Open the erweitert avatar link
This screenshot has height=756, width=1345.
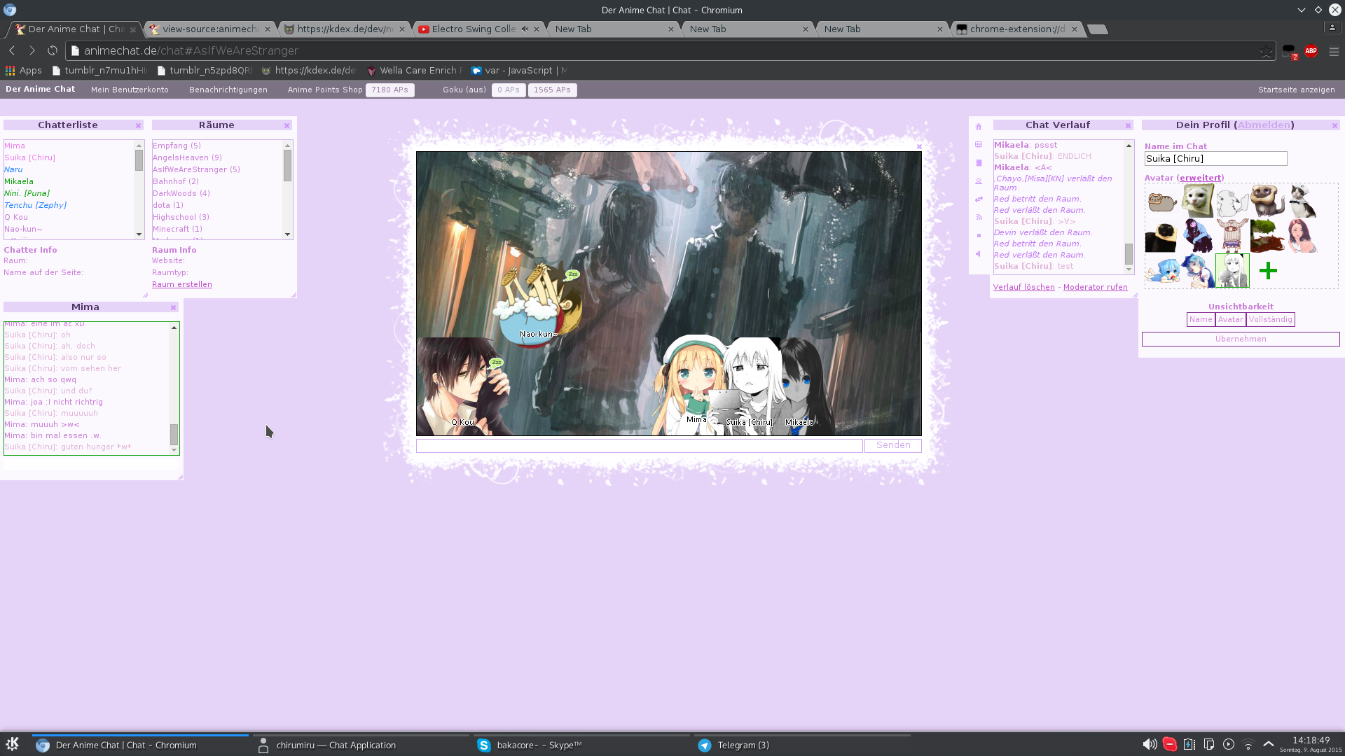pyautogui.click(x=1200, y=178)
